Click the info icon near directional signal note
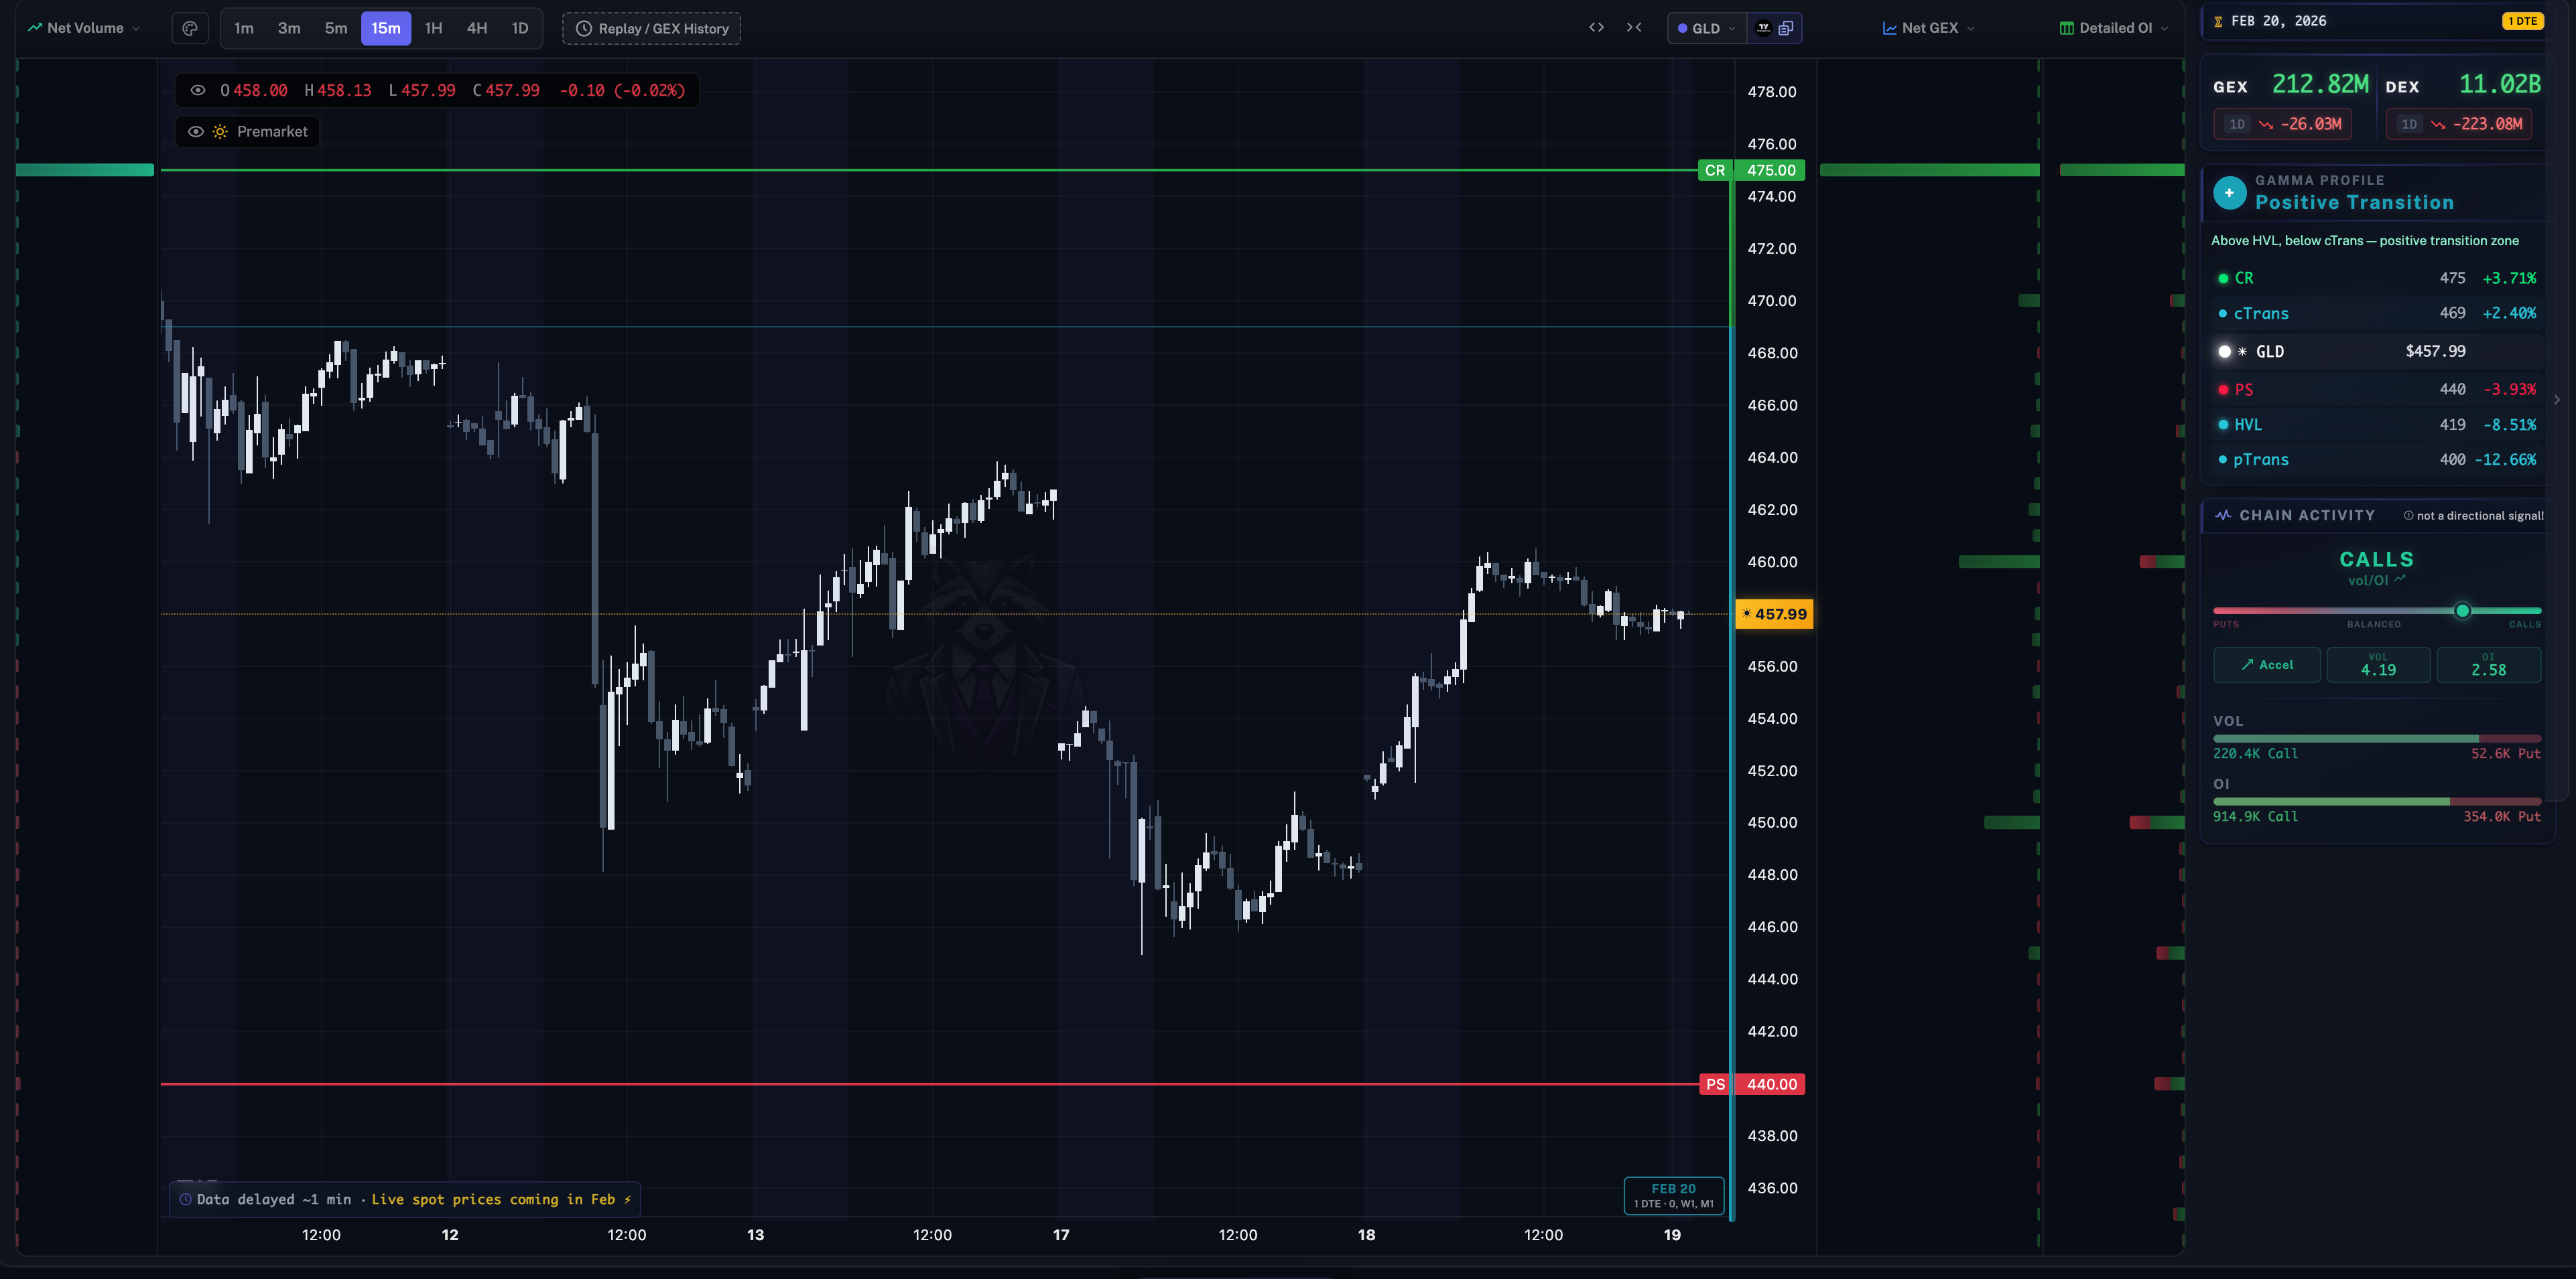The width and height of the screenshot is (2576, 1279). [2409, 516]
